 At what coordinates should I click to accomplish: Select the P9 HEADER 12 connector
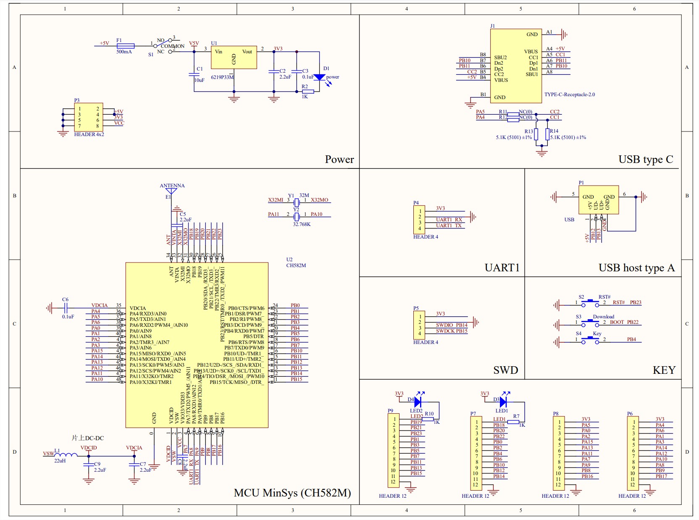tap(394, 450)
